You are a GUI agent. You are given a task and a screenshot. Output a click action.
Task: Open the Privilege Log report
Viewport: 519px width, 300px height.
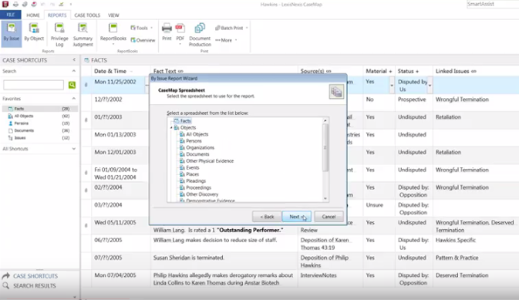(x=59, y=35)
